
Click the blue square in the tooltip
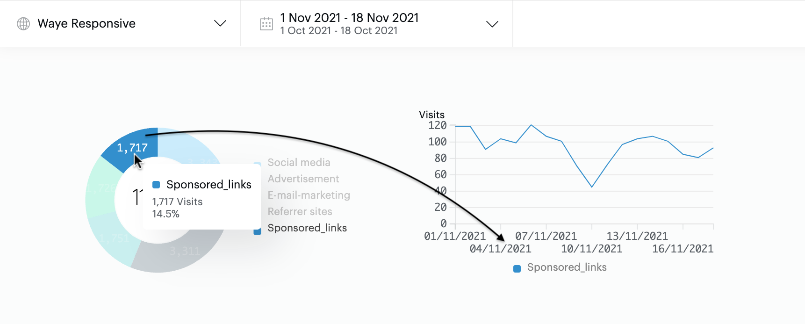(x=156, y=185)
